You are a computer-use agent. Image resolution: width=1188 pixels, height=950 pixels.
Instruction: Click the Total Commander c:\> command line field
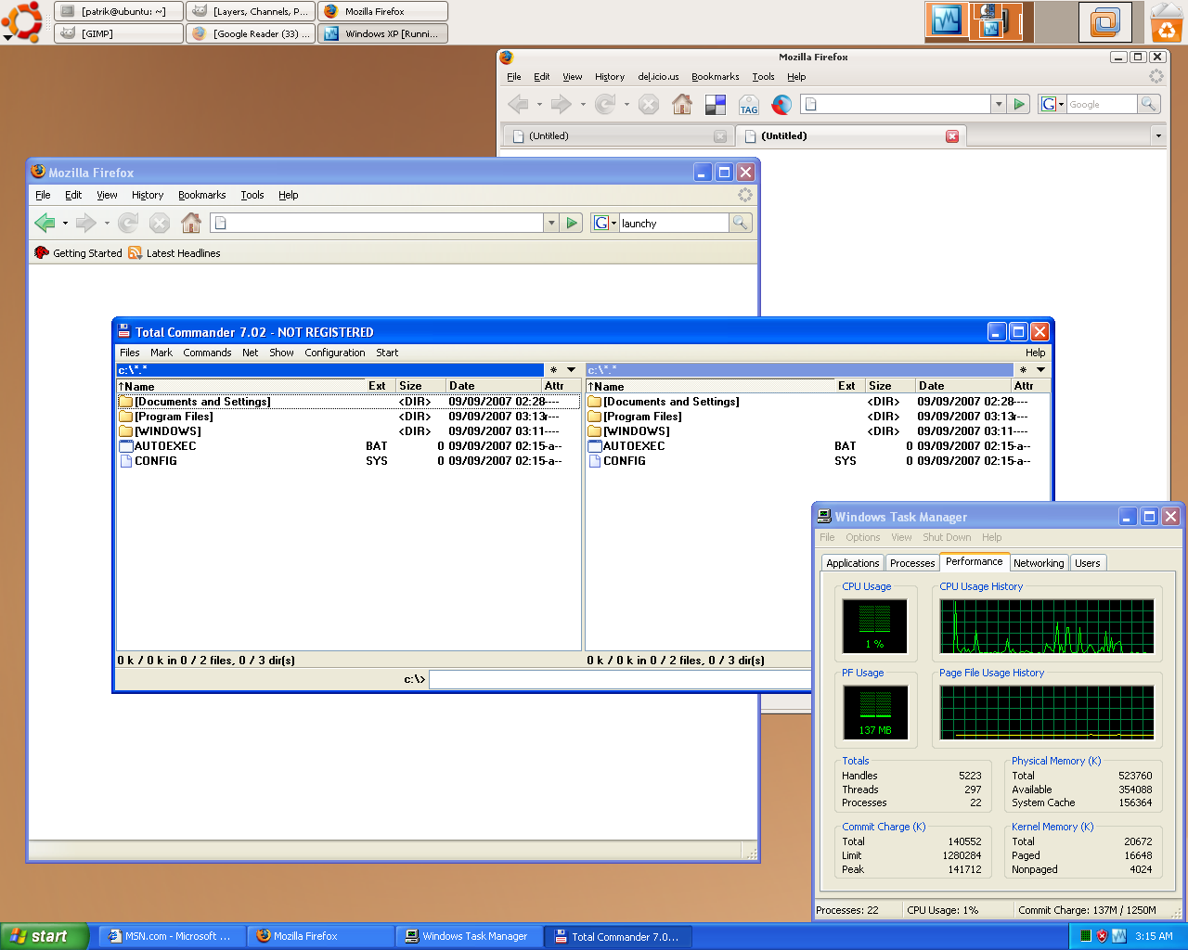[x=620, y=680]
